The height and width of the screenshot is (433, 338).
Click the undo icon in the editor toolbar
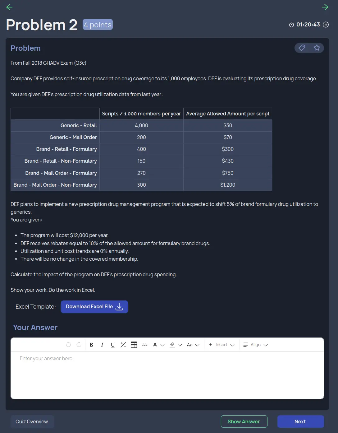(x=68, y=344)
